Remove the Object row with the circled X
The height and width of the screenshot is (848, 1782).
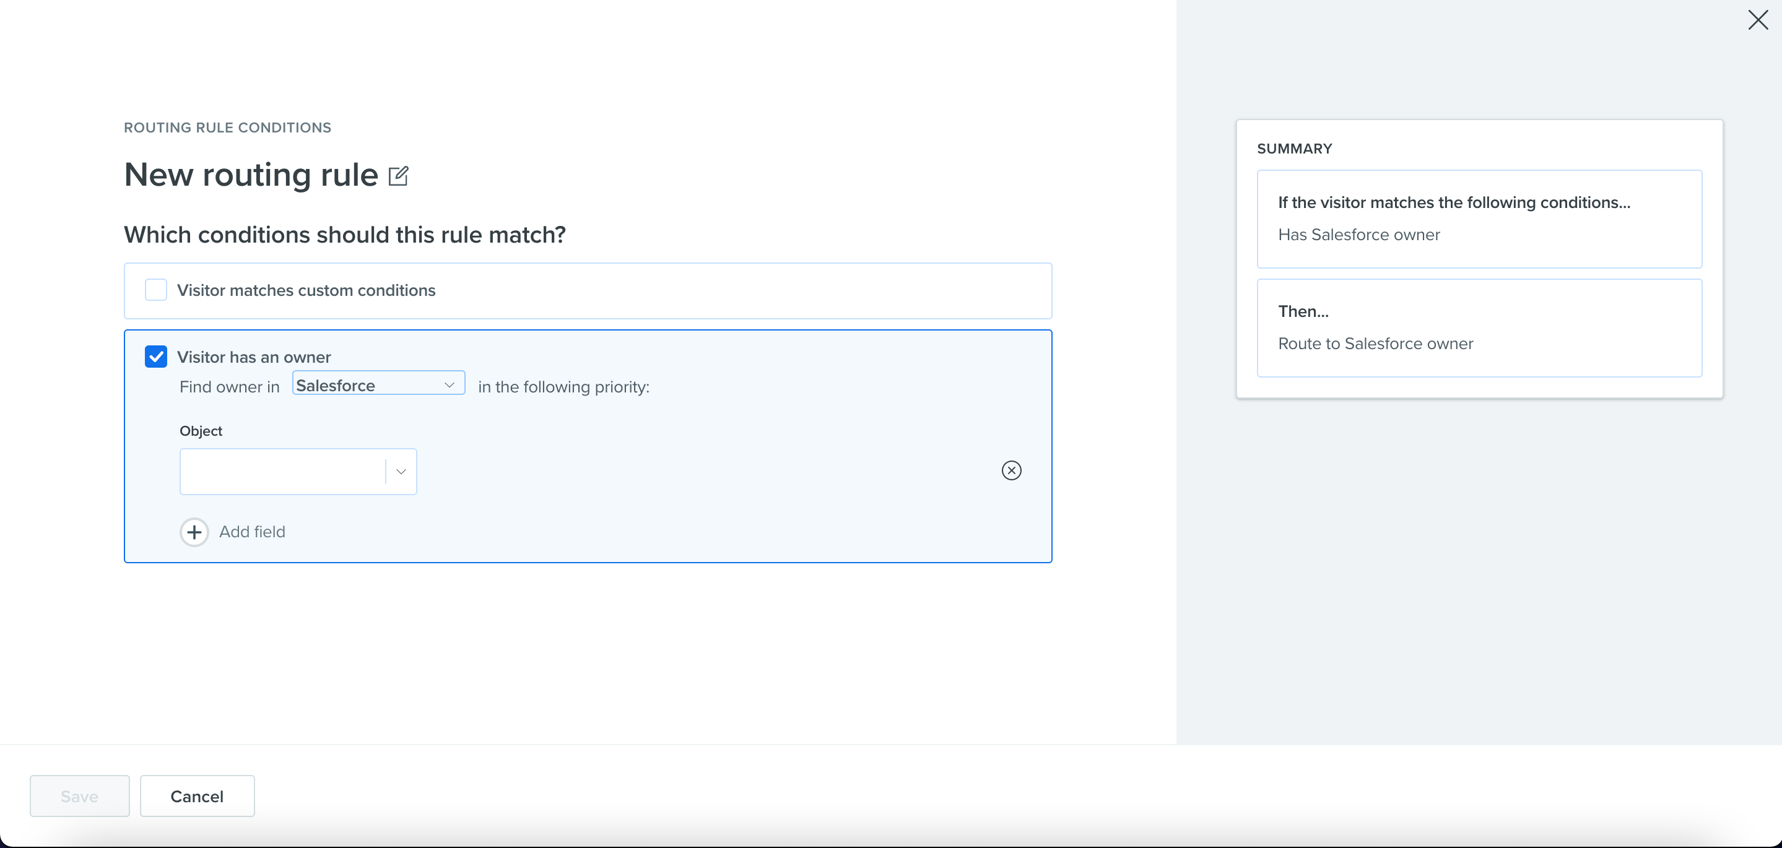(1011, 470)
